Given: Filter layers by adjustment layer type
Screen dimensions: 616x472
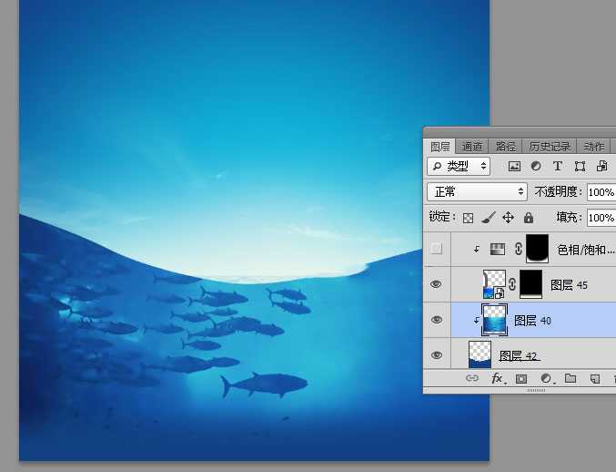Looking at the screenshot, I should click(x=536, y=167).
